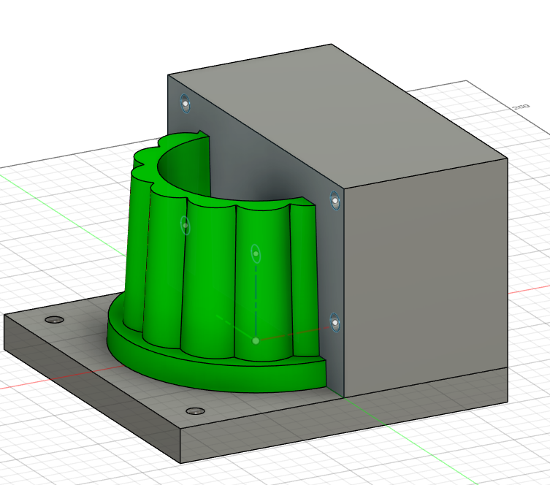This screenshot has height=485, width=550.
Task: Click the countersunk hole at base plate's back-left
Action: [54, 320]
